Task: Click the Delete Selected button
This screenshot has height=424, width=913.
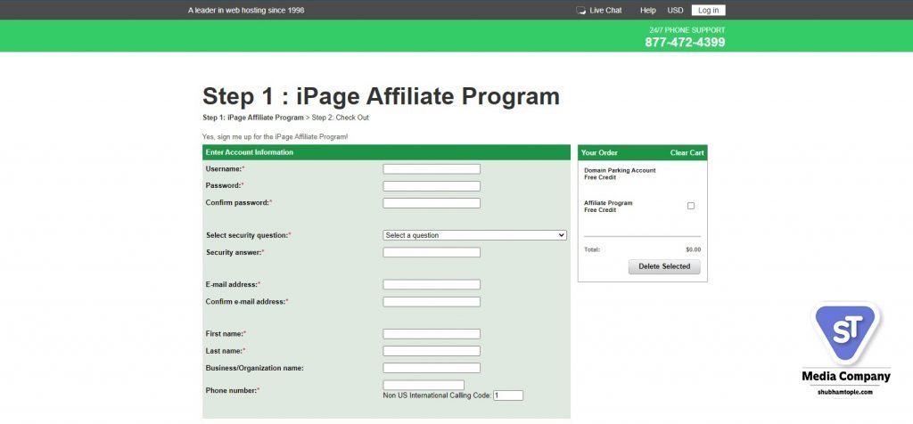Action: click(664, 266)
